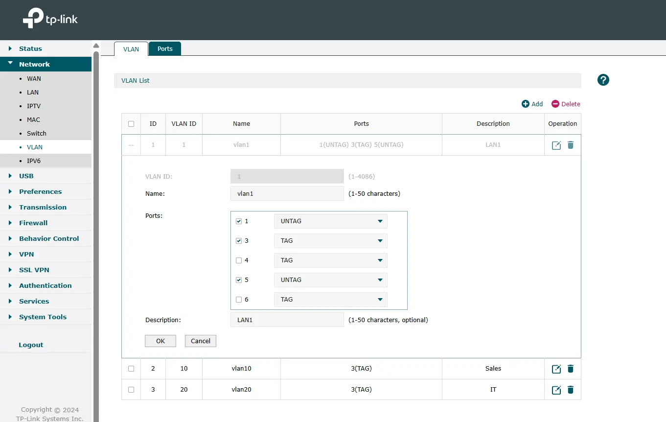The height and width of the screenshot is (422, 666).
Task: Cancel the VLAN edit
Action: [x=200, y=341]
